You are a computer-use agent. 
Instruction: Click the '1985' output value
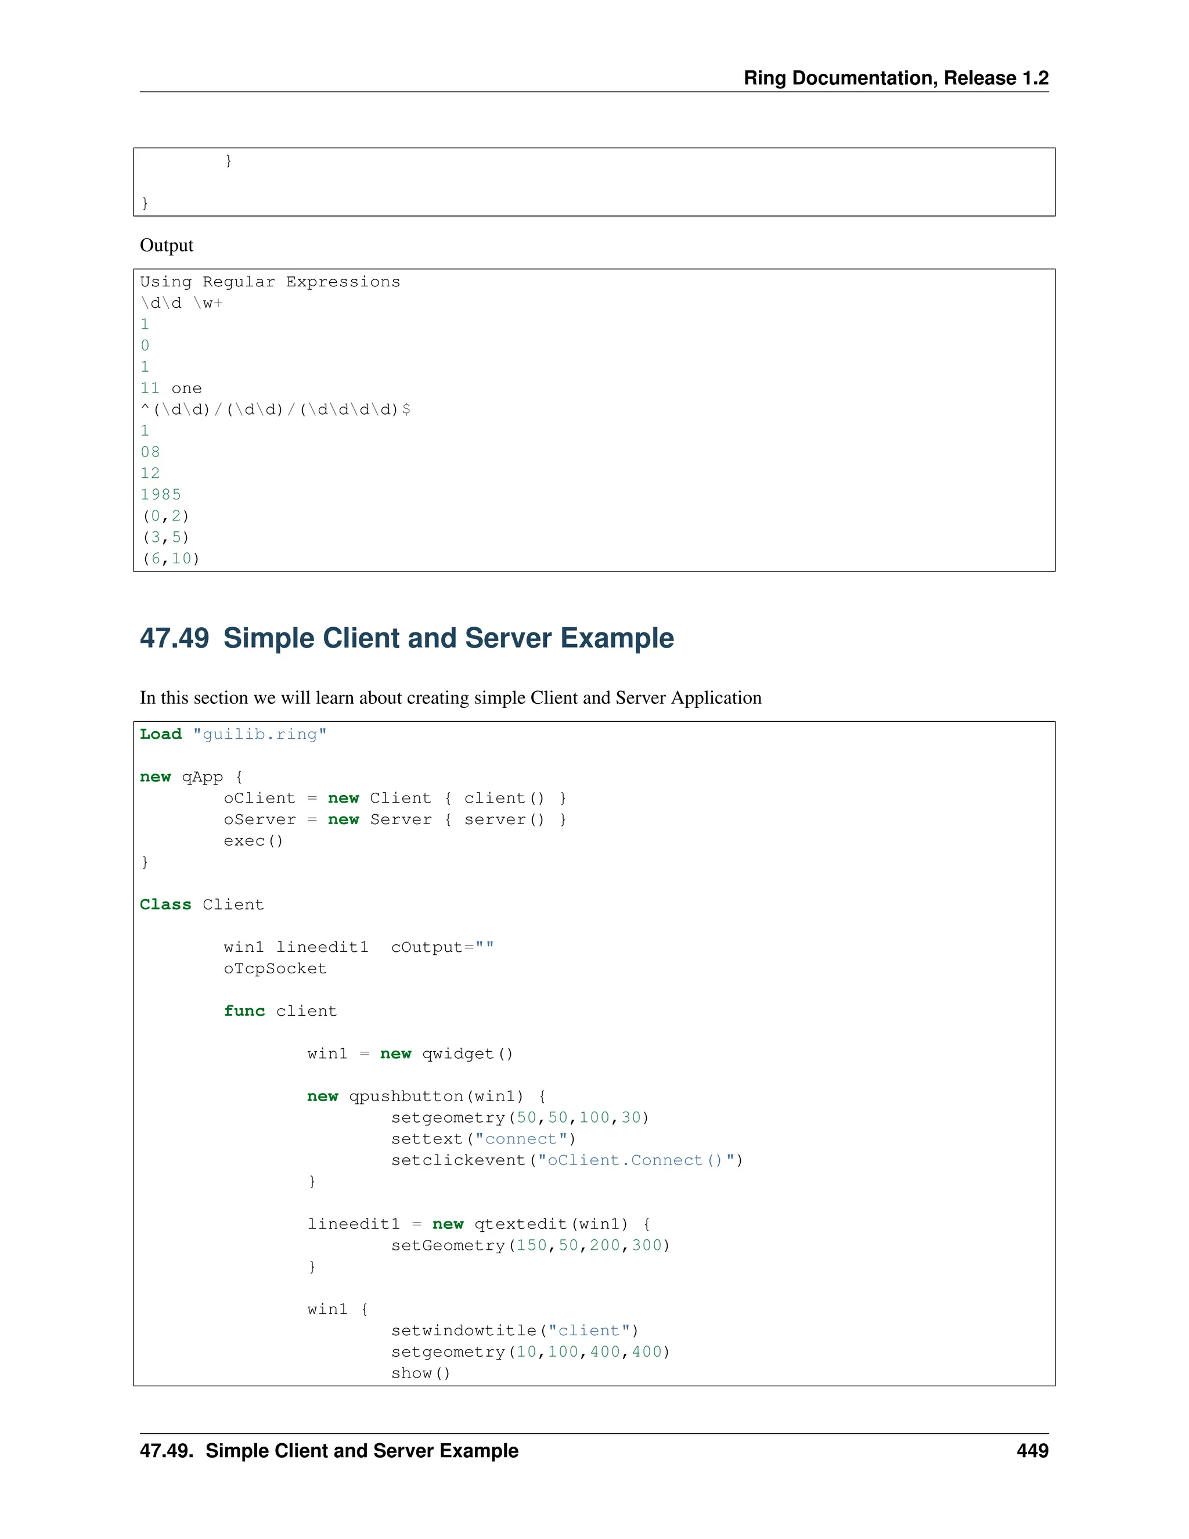pos(161,495)
